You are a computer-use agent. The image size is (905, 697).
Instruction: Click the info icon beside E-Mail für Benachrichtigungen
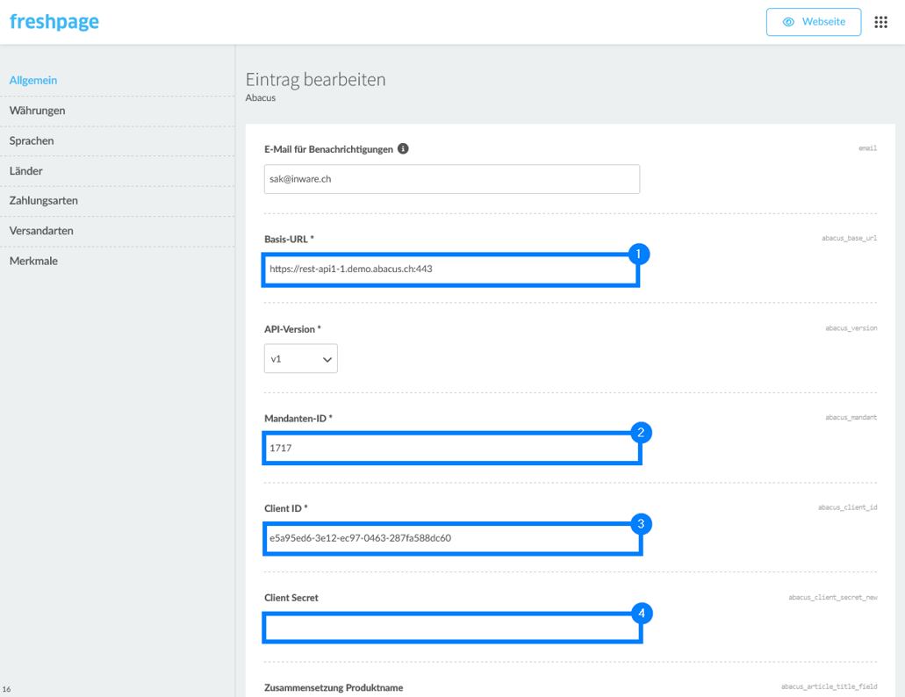point(403,149)
